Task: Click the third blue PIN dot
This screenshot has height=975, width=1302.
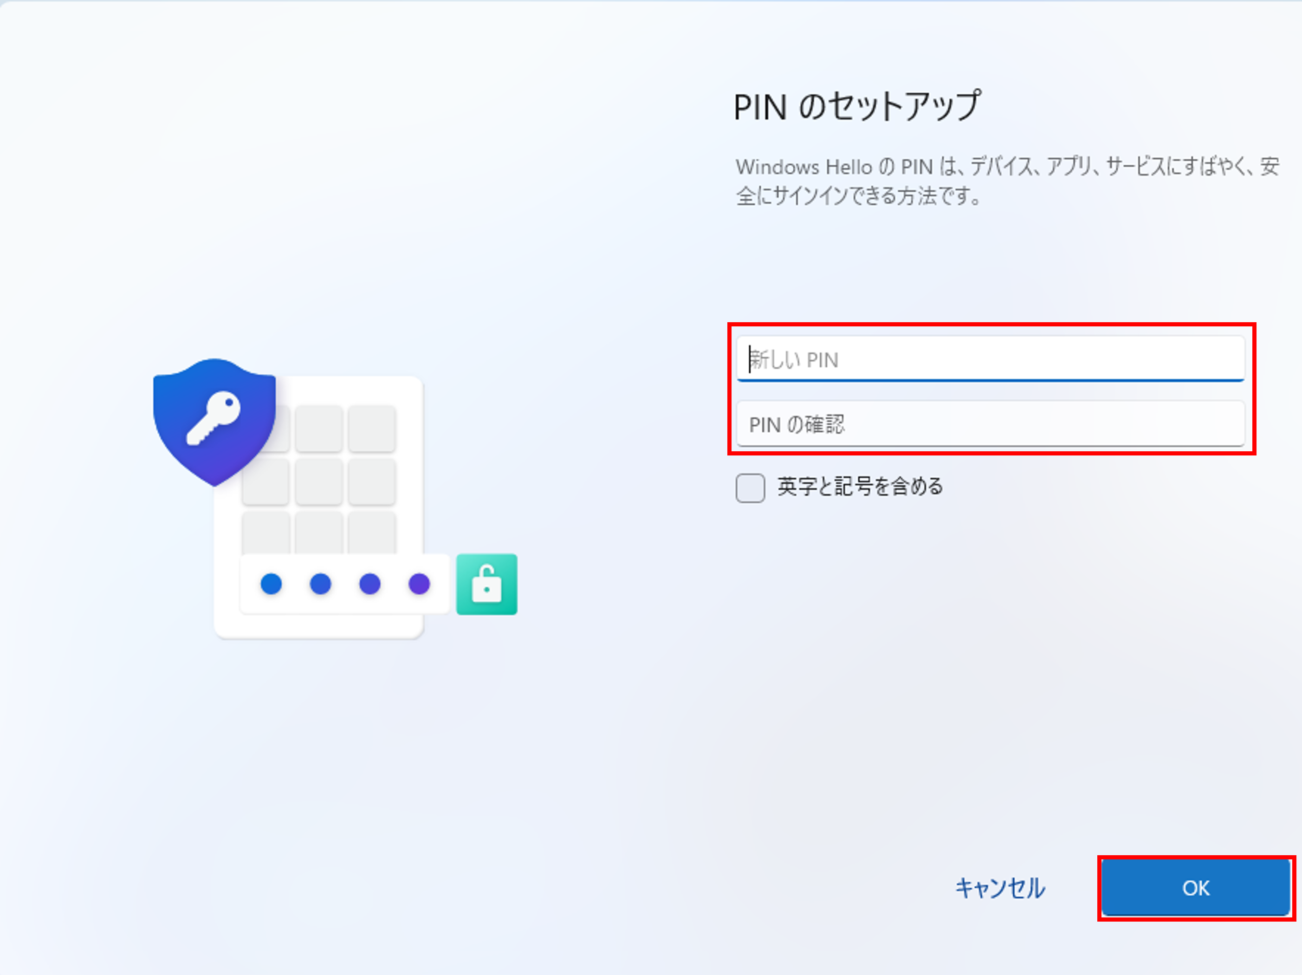Action: 369,585
